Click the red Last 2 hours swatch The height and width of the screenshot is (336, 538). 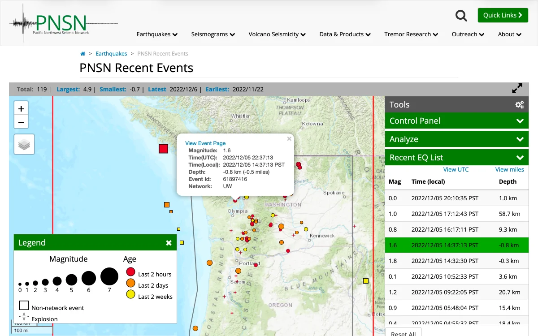(x=131, y=271)
